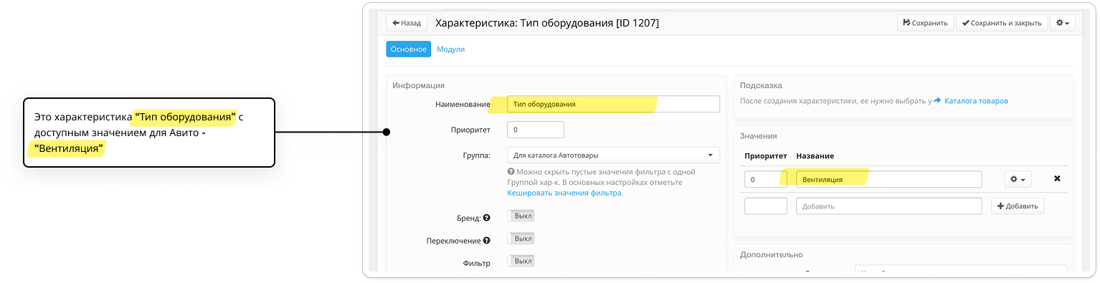Screen dimensions: 1100x283
Task: Toggle the Переключение switch
Action: (x=521, y=239)
